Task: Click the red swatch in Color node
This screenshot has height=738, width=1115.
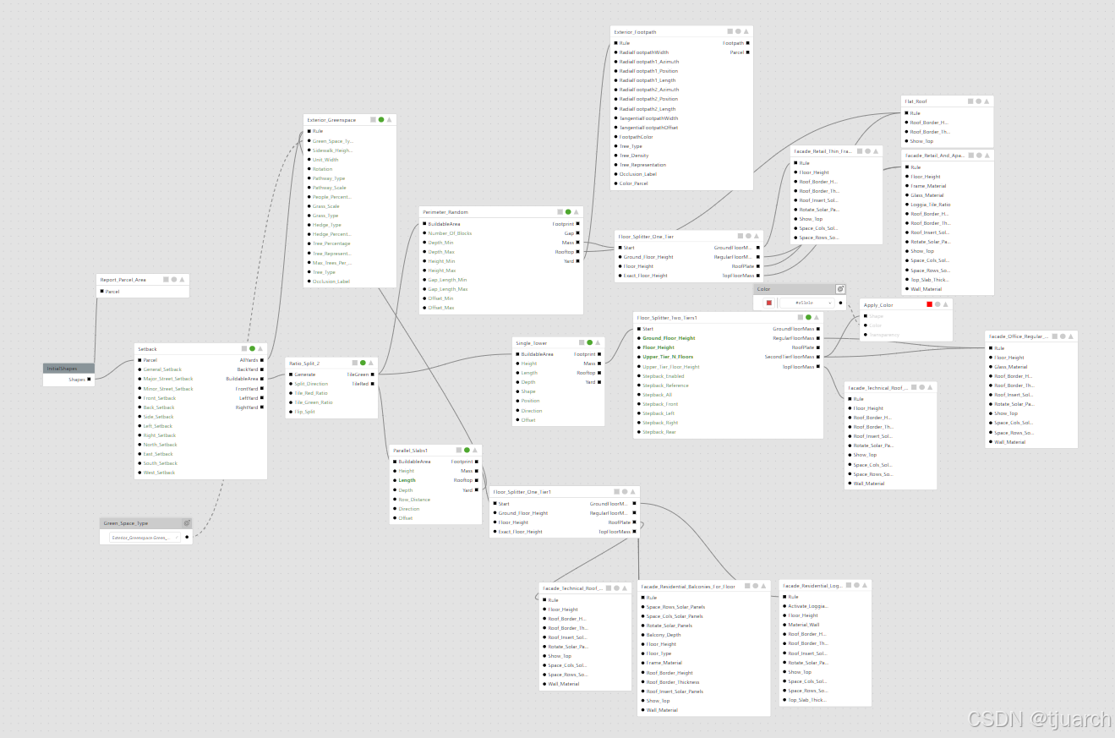Action: coord(769,303)
